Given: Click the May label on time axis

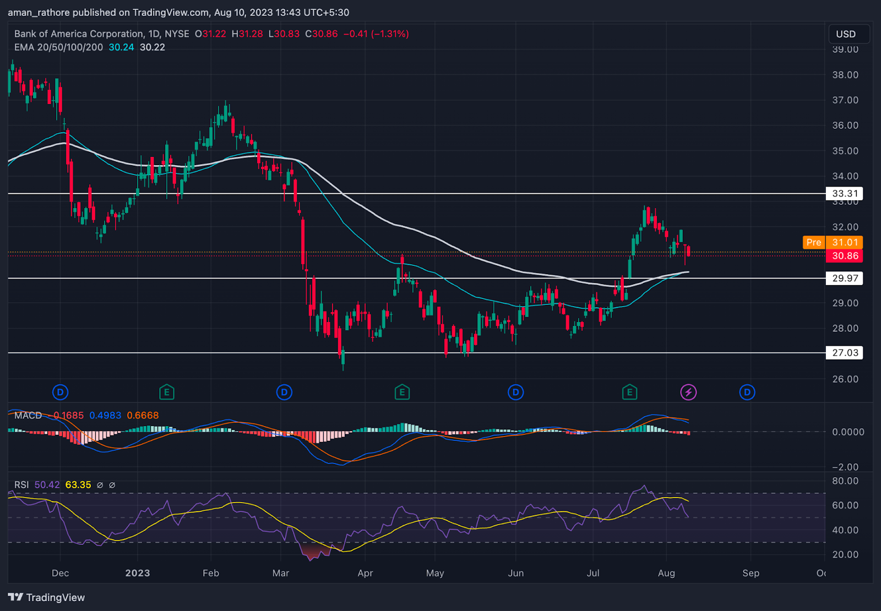Looking at the screenshot, I should (435, 573).
